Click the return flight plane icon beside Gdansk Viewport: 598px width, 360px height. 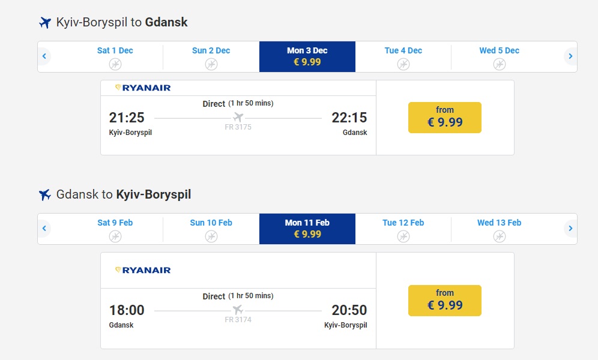coord(45,195)
